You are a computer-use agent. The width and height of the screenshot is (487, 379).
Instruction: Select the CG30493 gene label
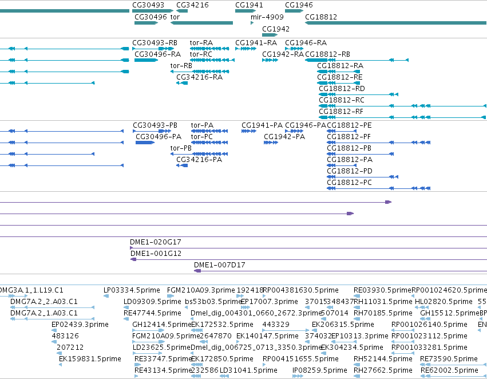coord(148,5)
